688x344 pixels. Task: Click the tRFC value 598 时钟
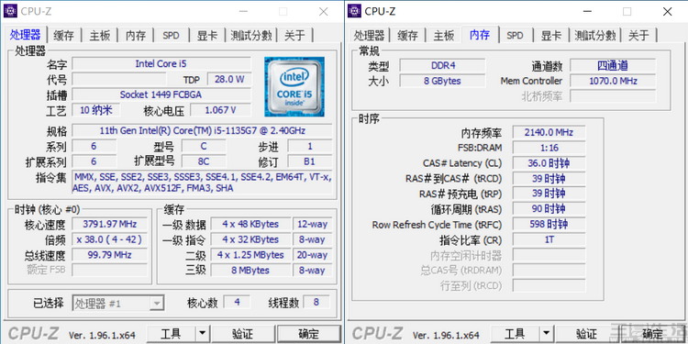point(549,224)
